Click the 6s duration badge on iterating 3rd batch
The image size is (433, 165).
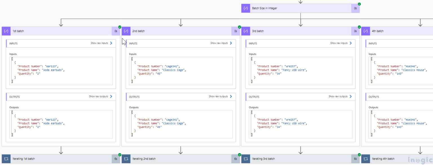pos(355,159)
